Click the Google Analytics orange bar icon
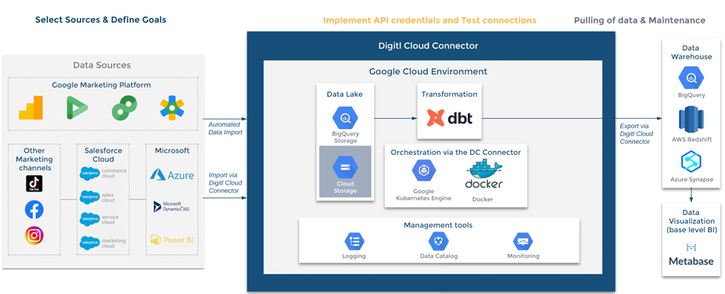 tap(31, 108)
